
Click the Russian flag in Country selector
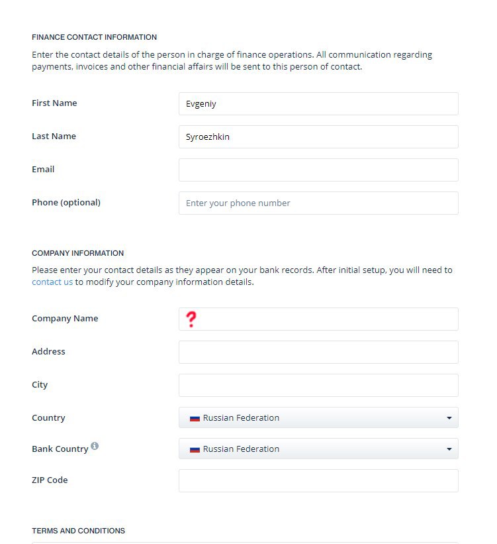coord(195,418)
